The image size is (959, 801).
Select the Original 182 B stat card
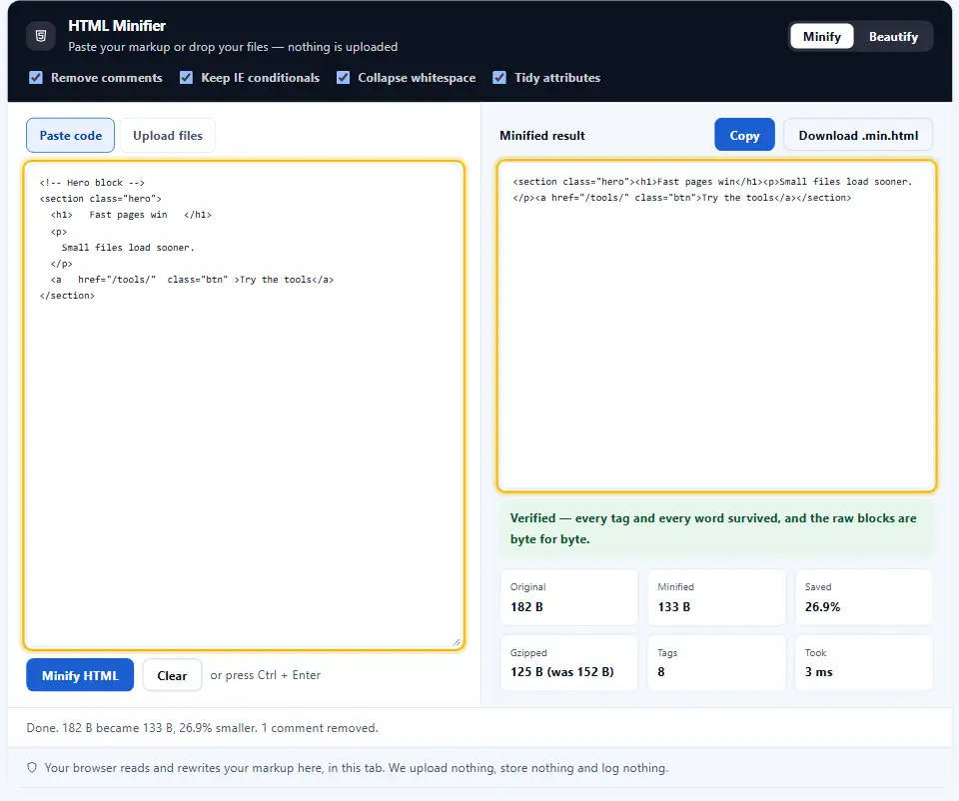(x=568, y=597)
